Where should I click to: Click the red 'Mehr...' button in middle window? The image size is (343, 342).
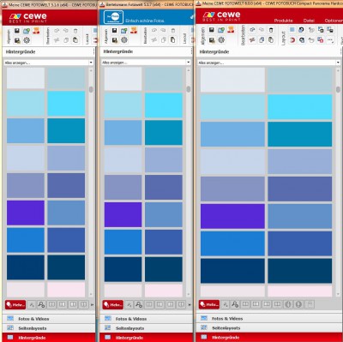coord(113,305)
